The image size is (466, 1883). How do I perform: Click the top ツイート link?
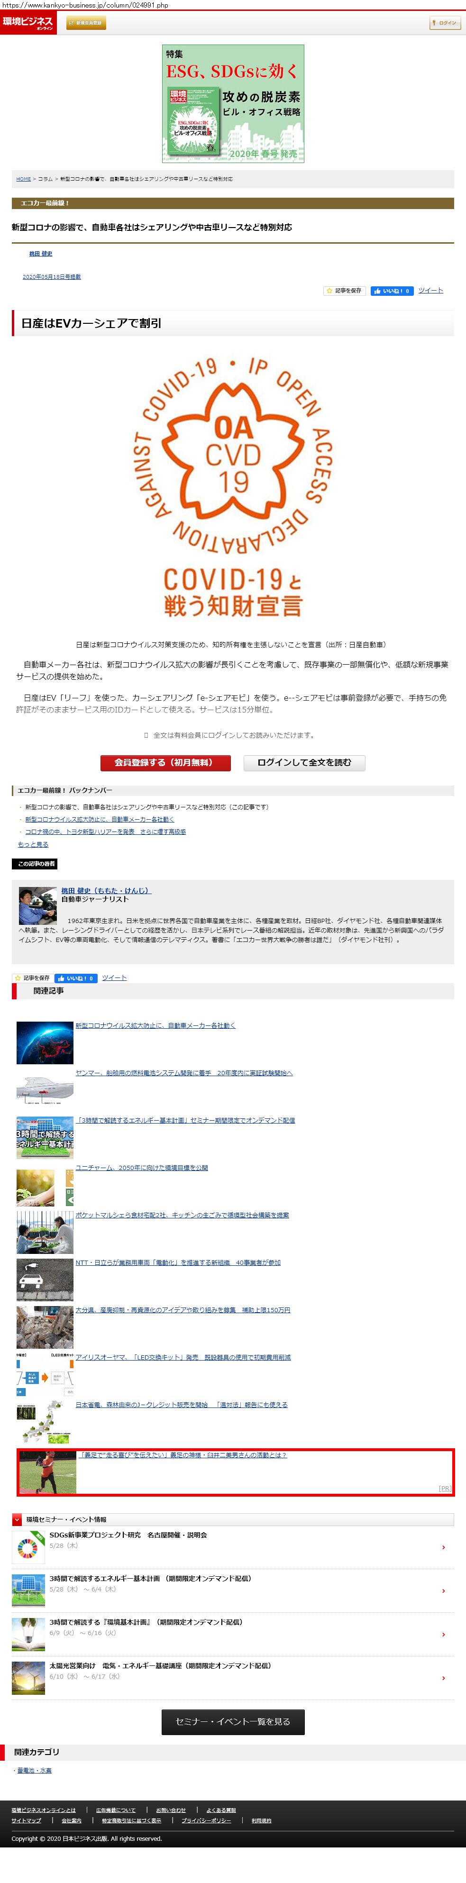coord(431,290)
